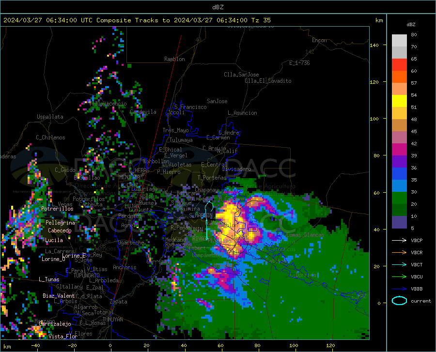Click the green VBCU arrow icon
Image resolution: width=436 pixels, height=352 pixels.
coord(399,276)
